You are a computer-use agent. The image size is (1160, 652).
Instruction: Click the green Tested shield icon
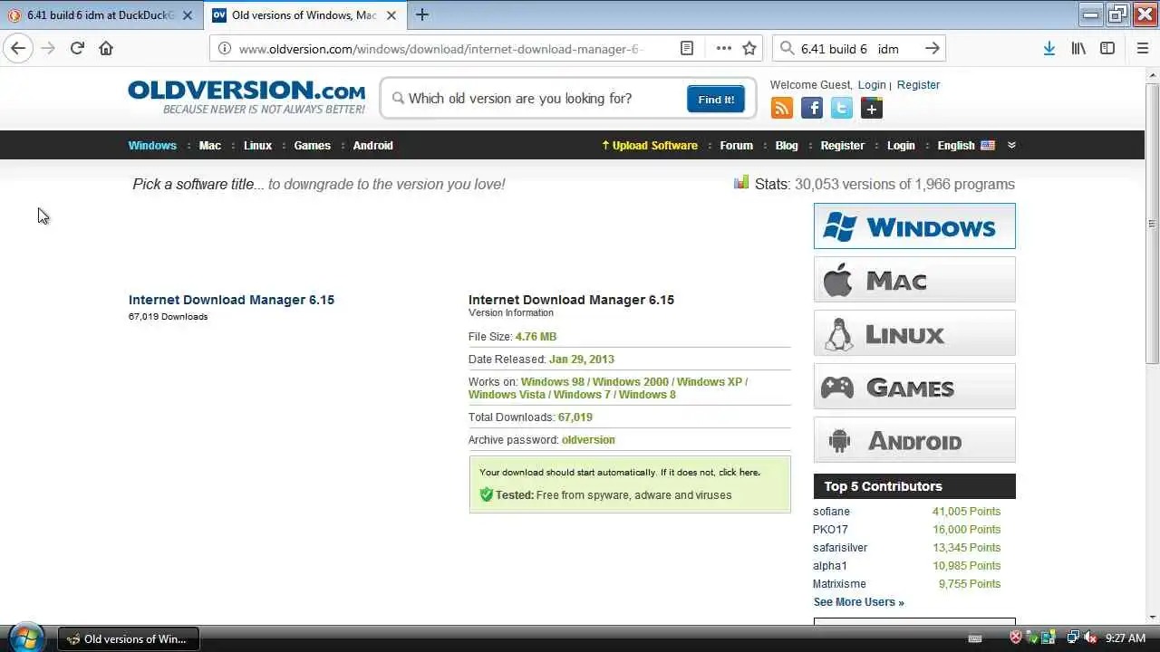[486, 494]
